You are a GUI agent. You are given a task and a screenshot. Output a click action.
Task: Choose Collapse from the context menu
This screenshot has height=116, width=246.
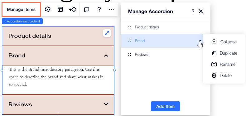pos(224,42)
